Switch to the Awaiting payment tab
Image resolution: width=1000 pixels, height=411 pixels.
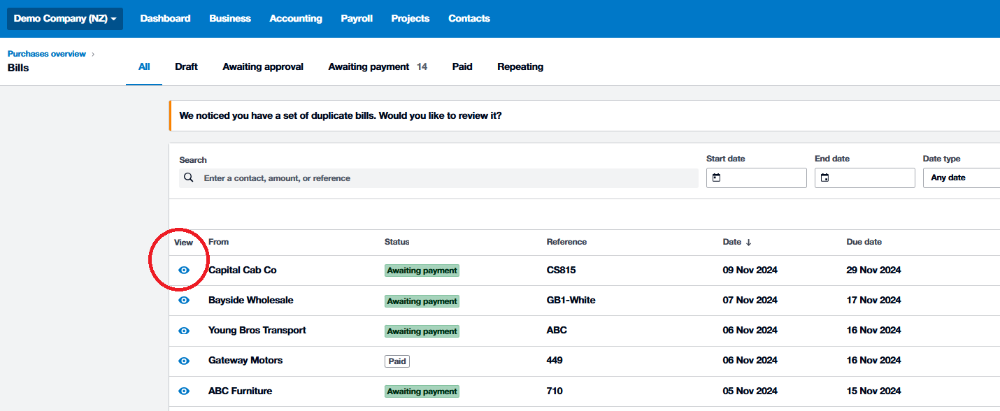(x=369, y=67)
